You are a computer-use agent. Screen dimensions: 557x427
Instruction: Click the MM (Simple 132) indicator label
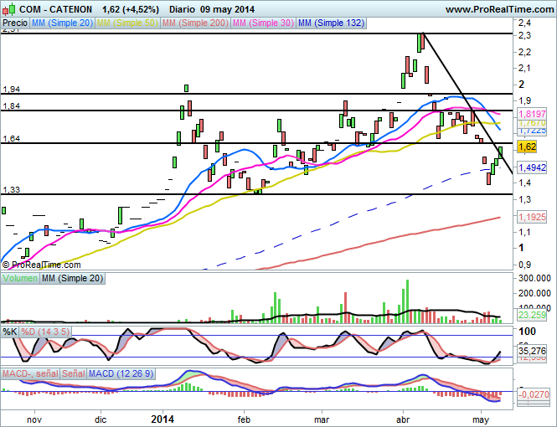coord(332,23)
